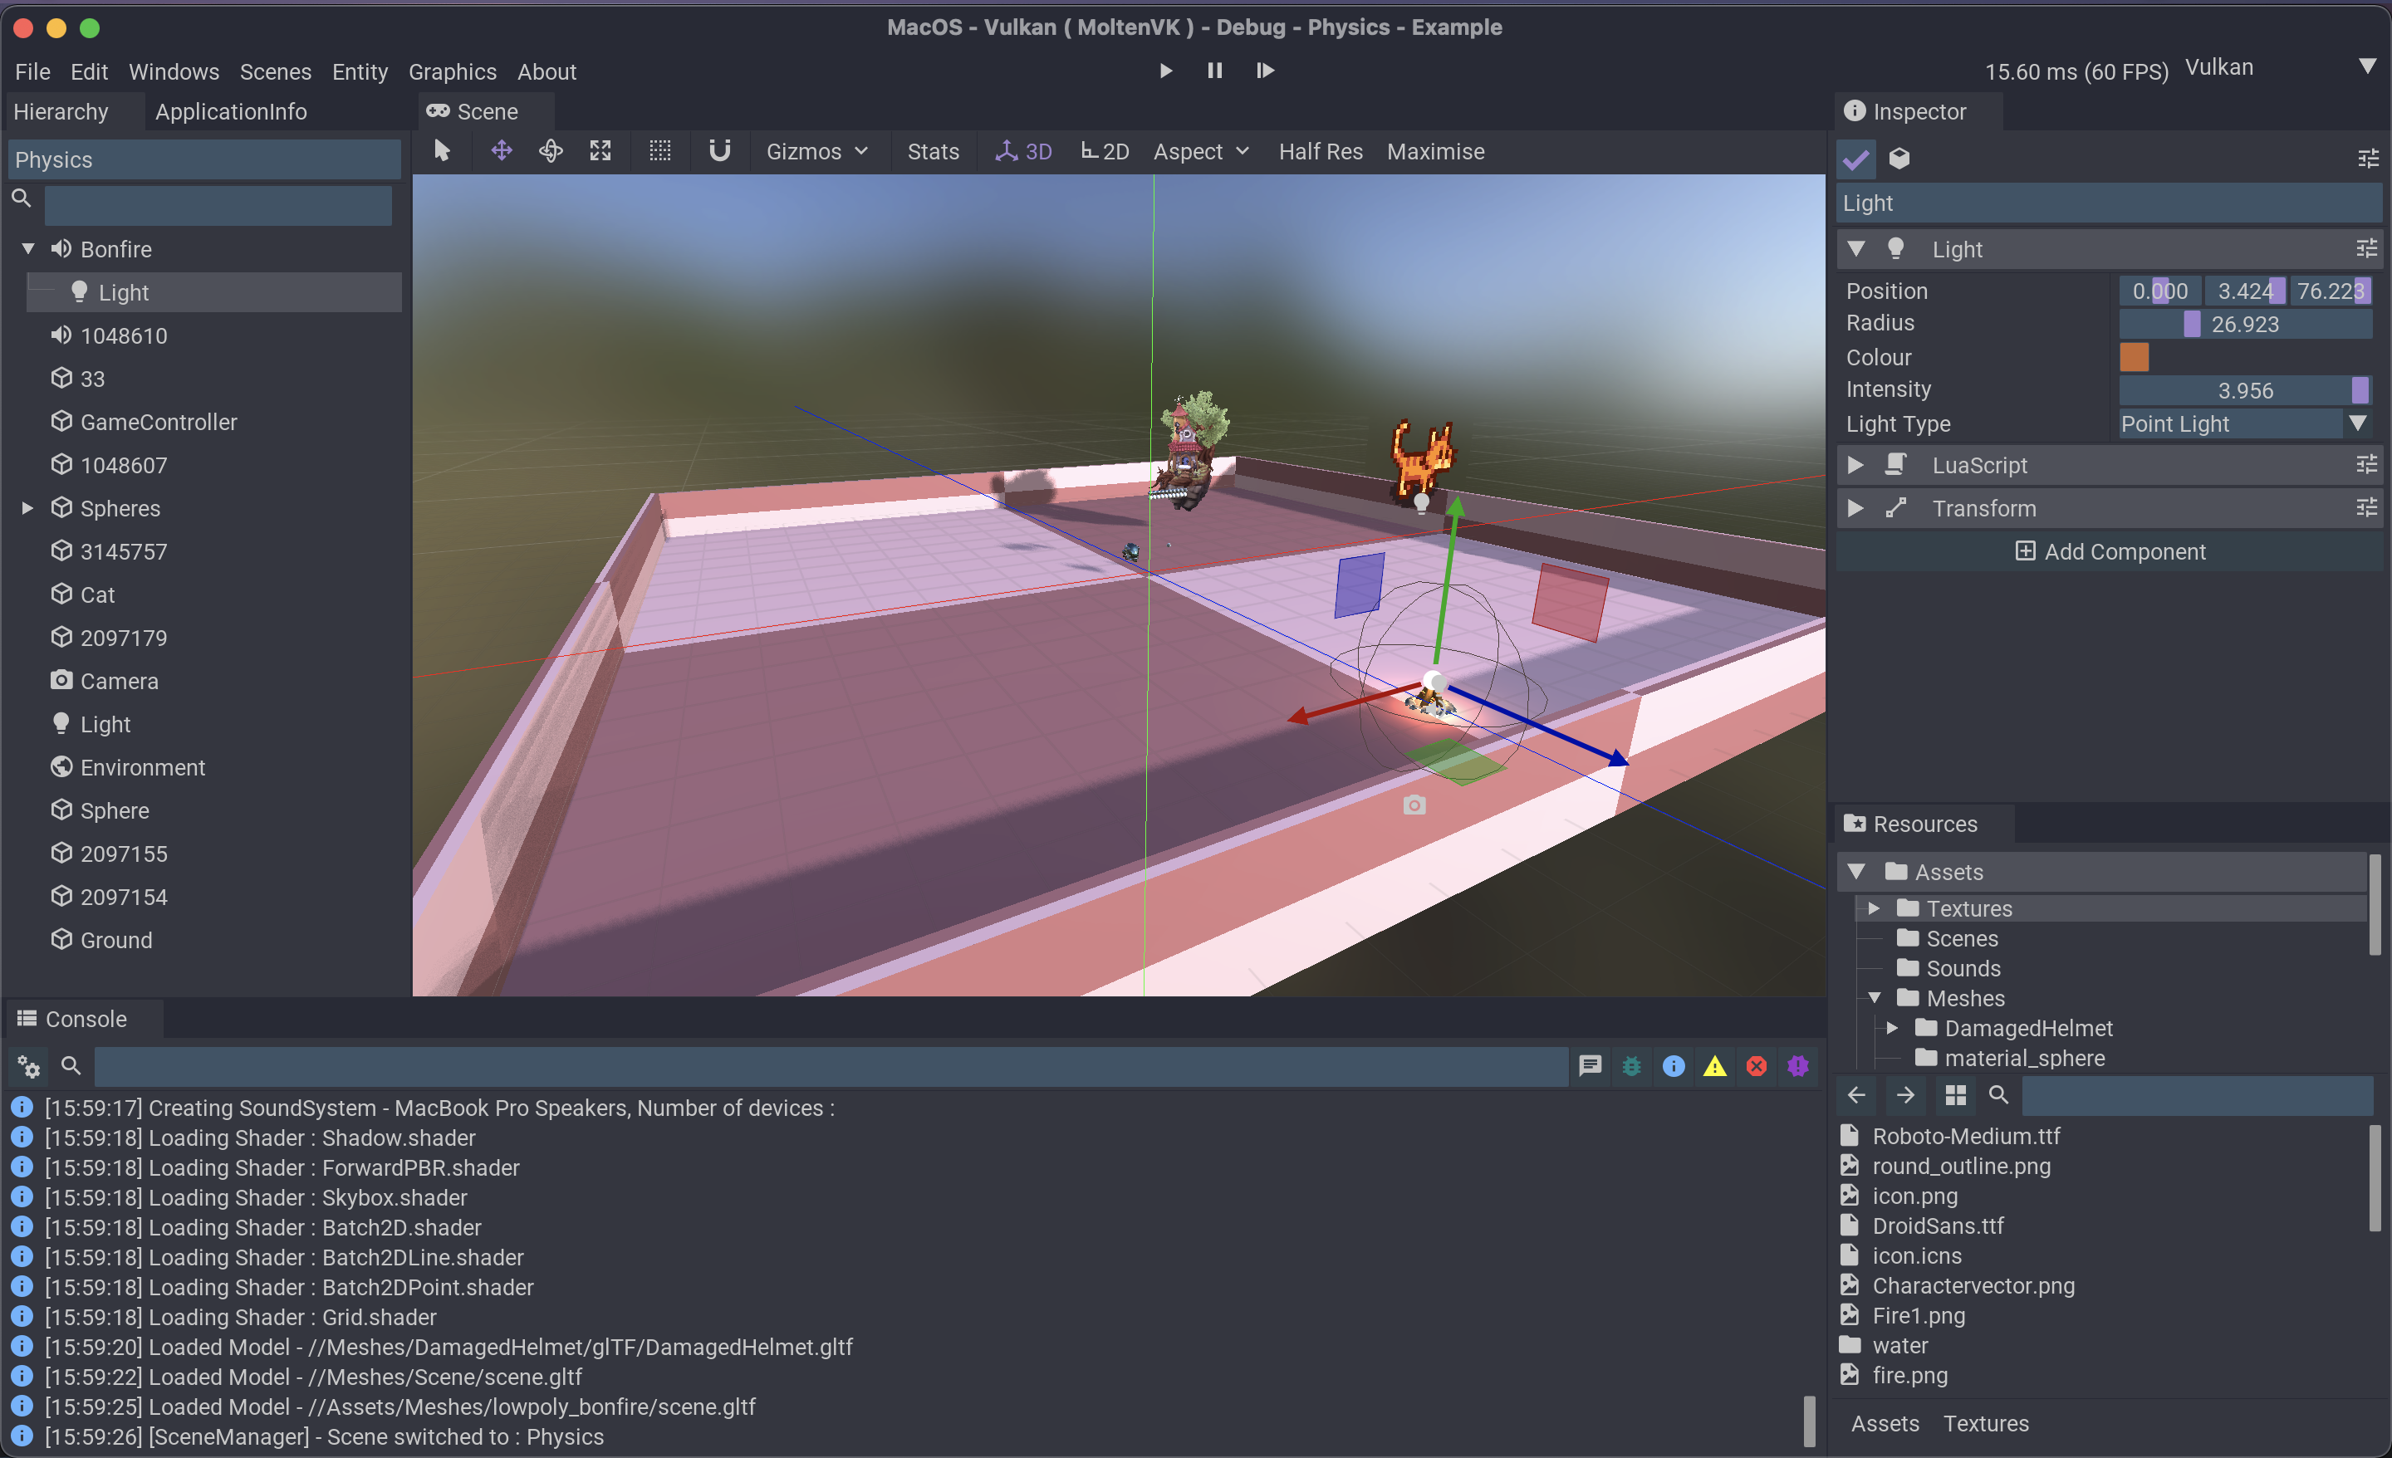Open the Light Type dropdown

click(2246, 423)
